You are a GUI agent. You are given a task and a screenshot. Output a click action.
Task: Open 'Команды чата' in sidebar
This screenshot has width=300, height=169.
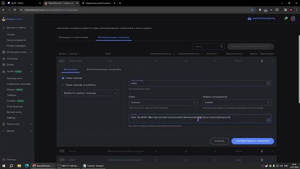point(15,78)
